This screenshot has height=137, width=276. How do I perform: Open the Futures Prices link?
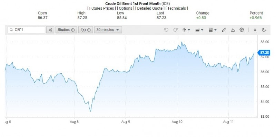[101, 8]
